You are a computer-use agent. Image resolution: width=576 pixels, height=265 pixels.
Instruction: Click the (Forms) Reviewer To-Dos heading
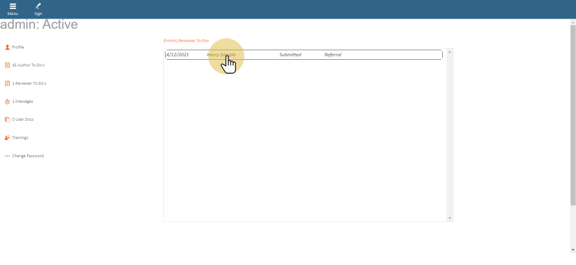[186, 41]
